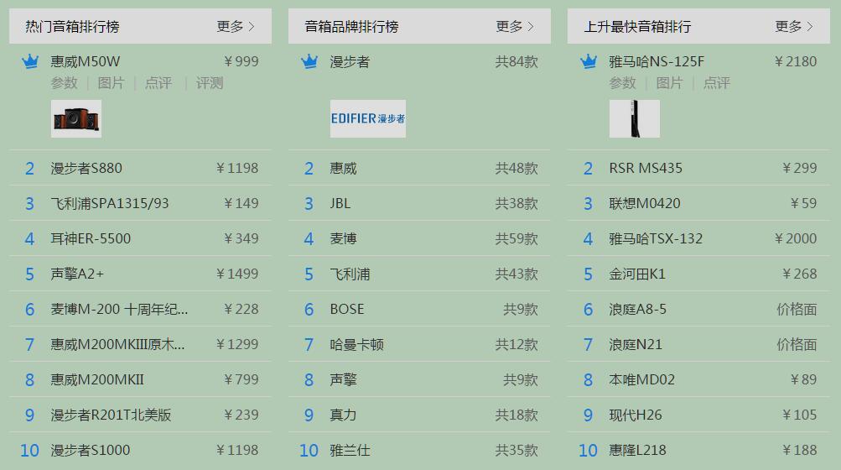
Task: Expand 更多 in 上升最快音箱排行 header
Action: (x=793, y=27)
